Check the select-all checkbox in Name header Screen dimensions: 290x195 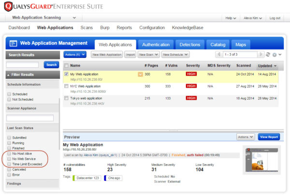66,65
